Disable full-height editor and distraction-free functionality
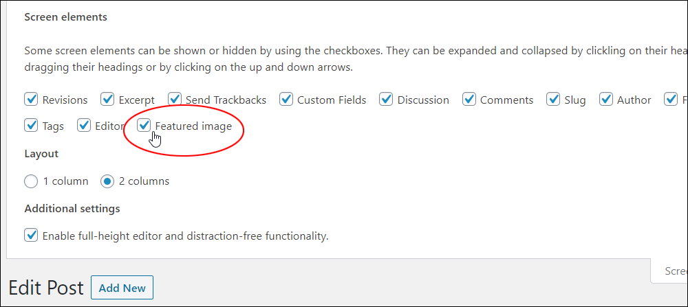Image resolution: width=688 pixels, height=307 pixels. [x=31, y=235]
